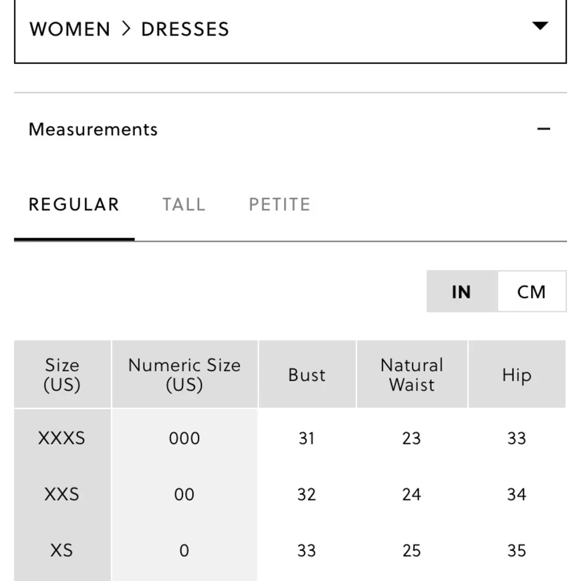Click the WOMEN breadcrumb label

click(x=70, y=28)
